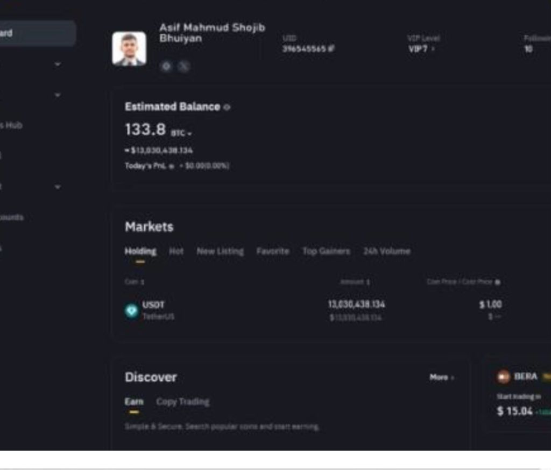Image resolution: width=551 pixels, height=470 pixels.
Task: Copy the UID using the copy icon
Action: 331,49
